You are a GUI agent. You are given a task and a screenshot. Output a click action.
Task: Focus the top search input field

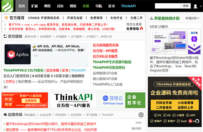(168, 6)
